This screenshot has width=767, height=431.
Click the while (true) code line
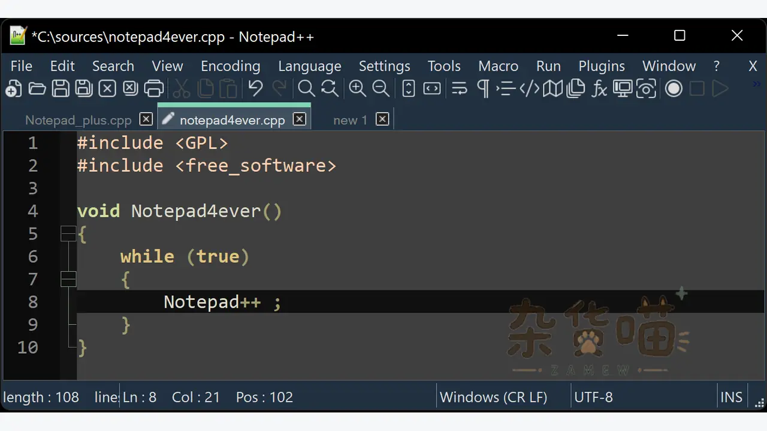(x=185, y=257)
